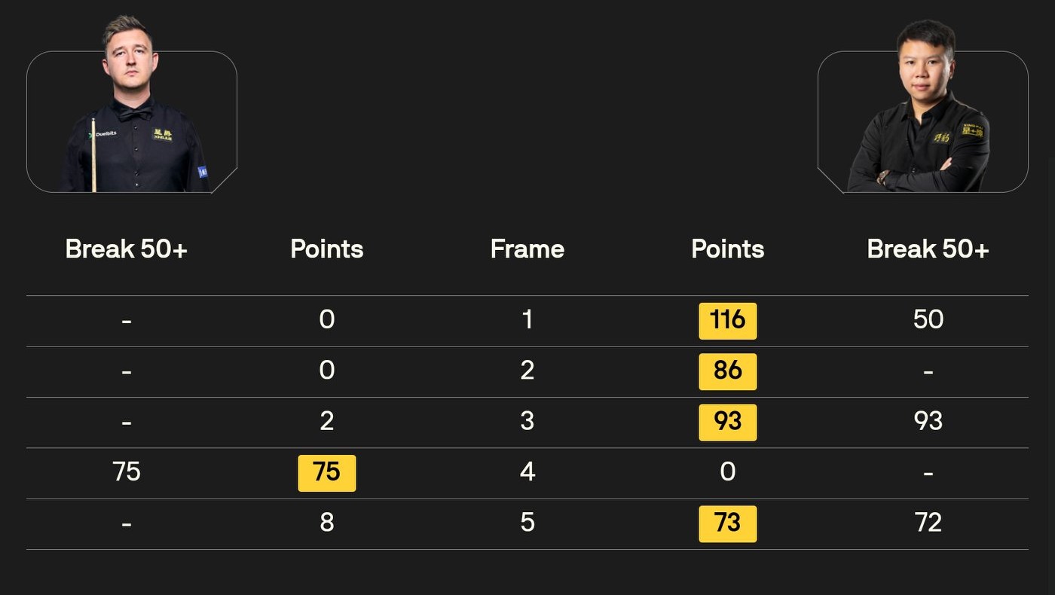Click frame number 3 in the table
The width and height of the screenshot is (1055, 595).
pyautogui.click(x=527, y=421)
